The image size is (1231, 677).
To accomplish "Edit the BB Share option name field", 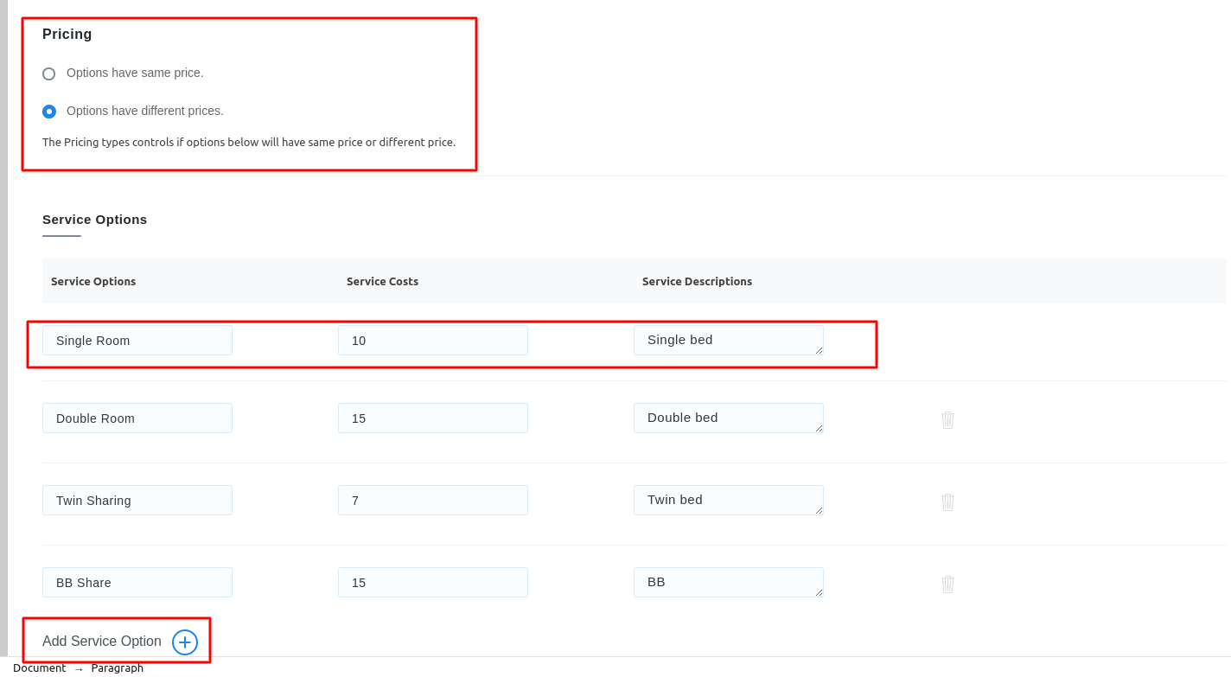I will tap(137, 582).
